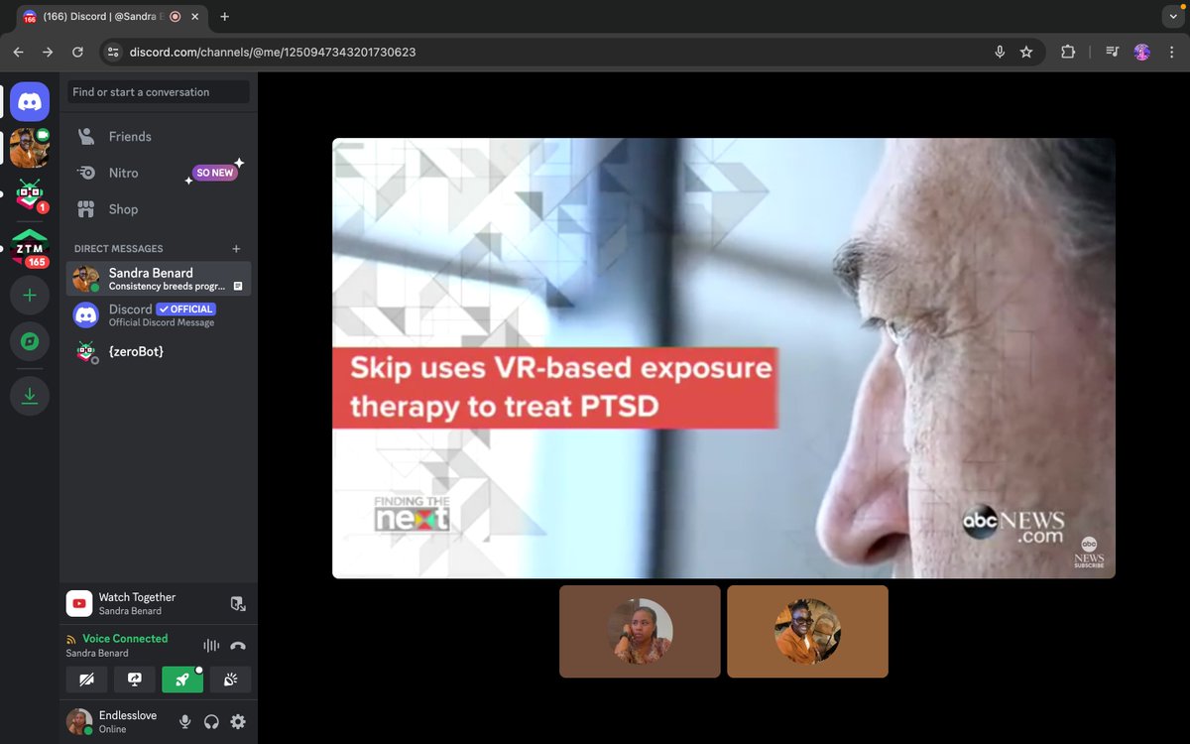Click the DIRECT MESSAGES header

(x=119, y=249)
